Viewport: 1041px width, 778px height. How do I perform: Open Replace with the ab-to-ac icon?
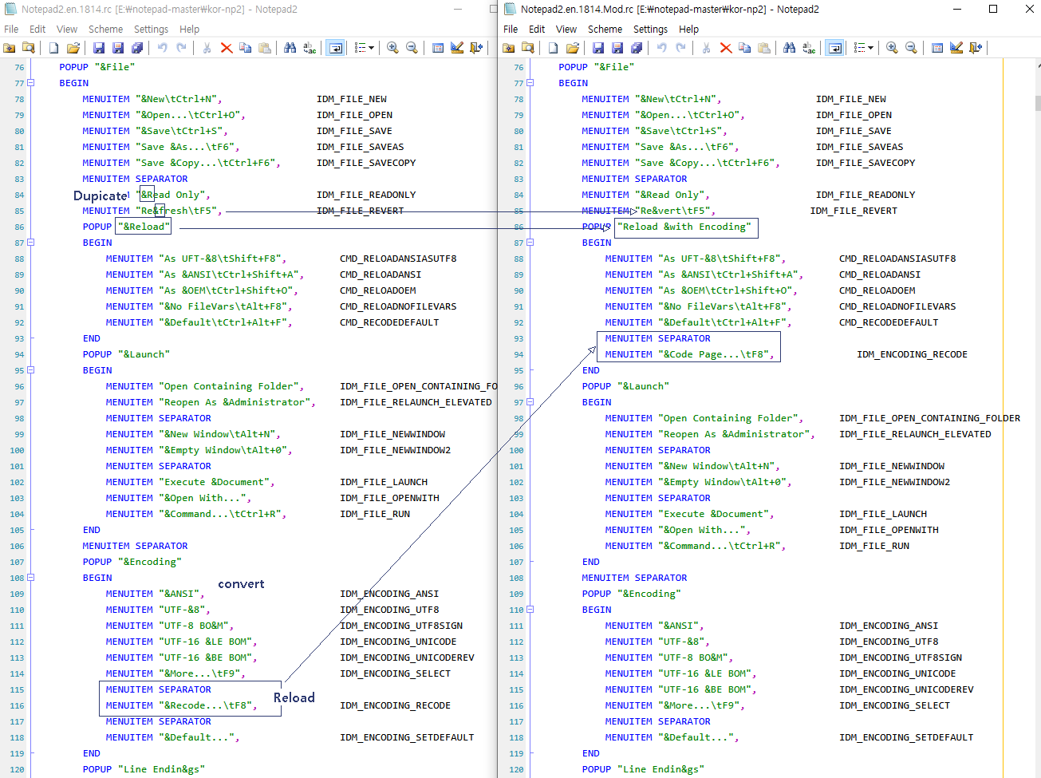(x=309, y=47)
